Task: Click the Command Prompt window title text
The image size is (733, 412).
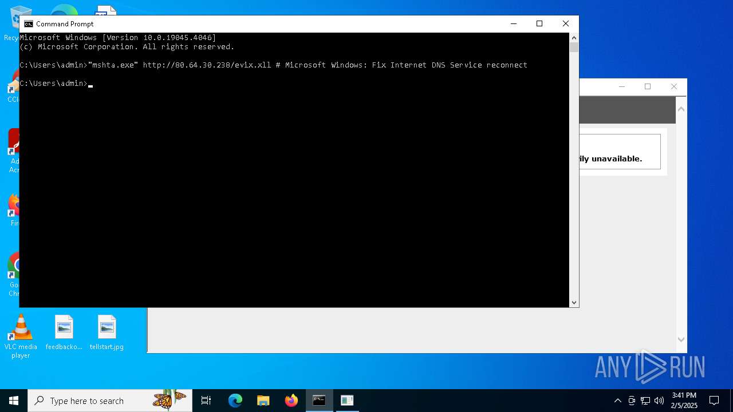Action: point(65,24)
